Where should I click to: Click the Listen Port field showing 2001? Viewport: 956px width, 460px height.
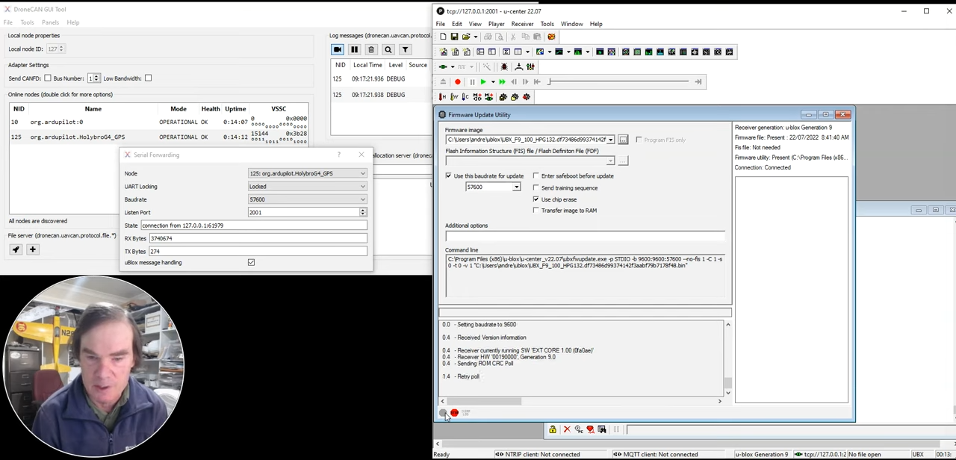(x=303, y=212)
